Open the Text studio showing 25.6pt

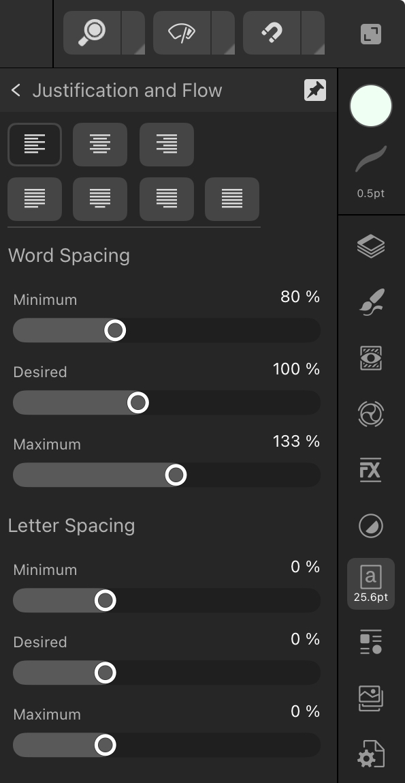pos(371,584)
